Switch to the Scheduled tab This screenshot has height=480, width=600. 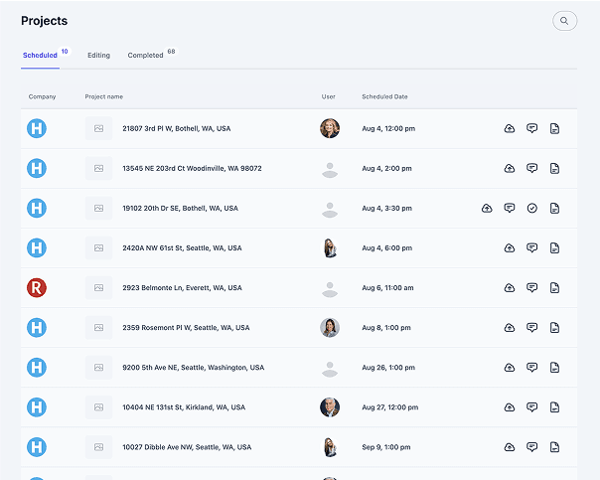[40, 55]
